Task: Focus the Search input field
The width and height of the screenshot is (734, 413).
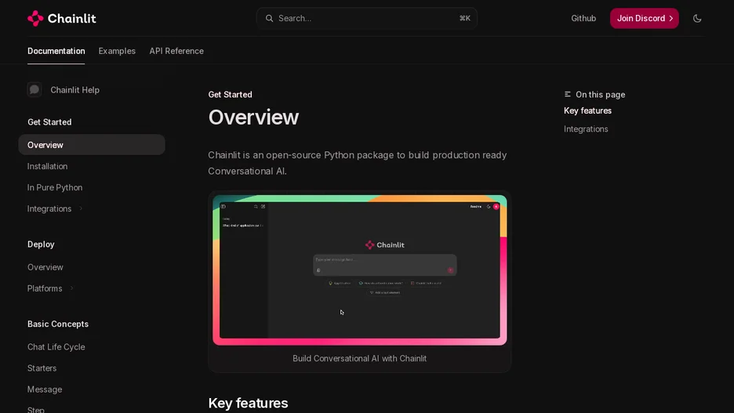Action: click(366, 18)
